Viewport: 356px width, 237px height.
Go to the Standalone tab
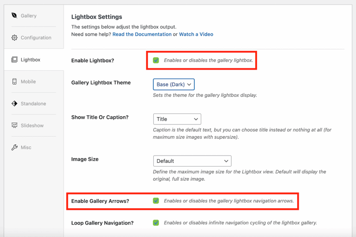(x=33, y=104)
